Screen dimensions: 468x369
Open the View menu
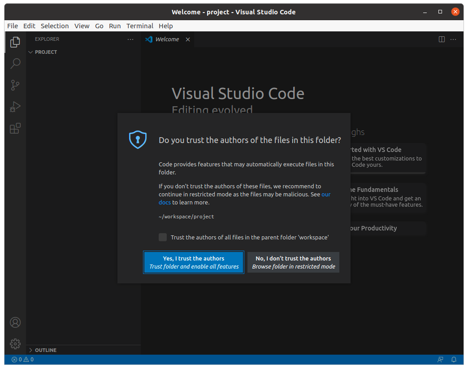(82, 26)
